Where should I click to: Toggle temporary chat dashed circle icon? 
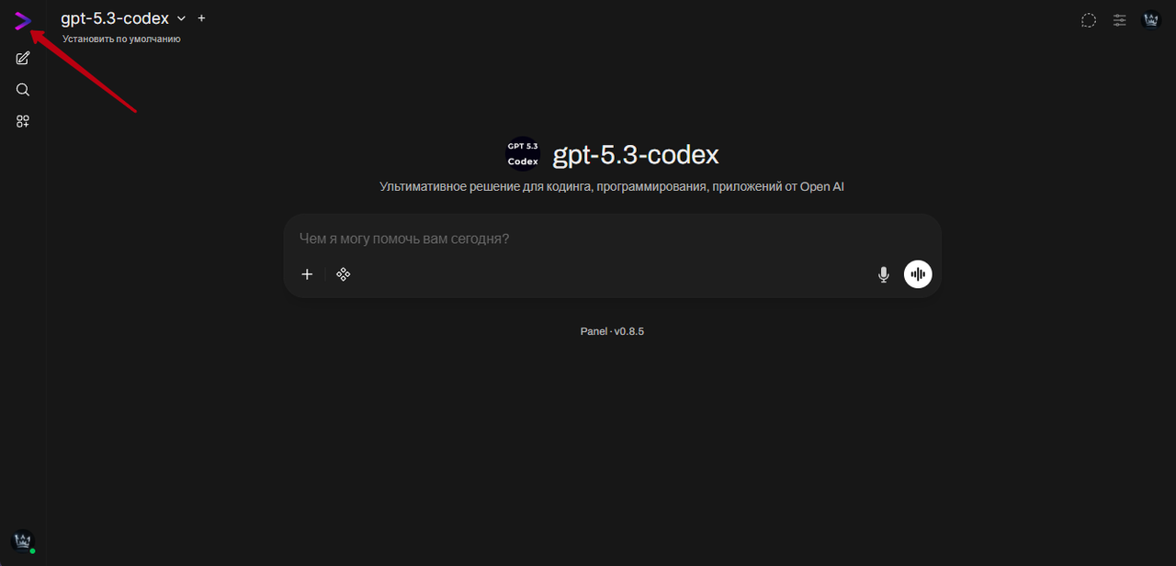tap(1089, 20)
